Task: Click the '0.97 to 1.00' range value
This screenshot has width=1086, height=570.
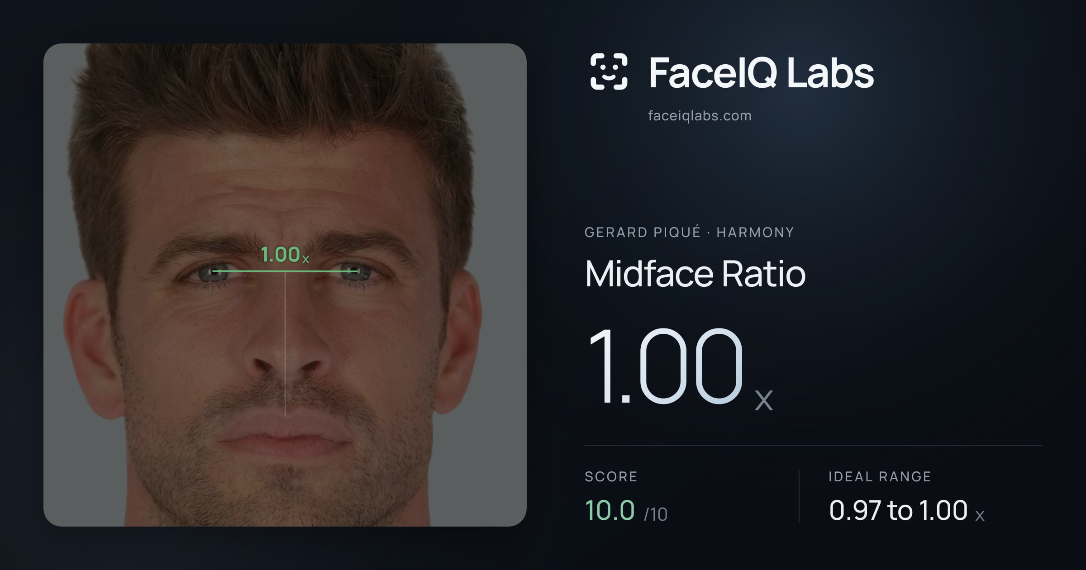Action: (898, 510)
